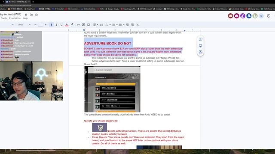The height and width of the screenshot is (154, 275).
Task: Apply a bulleted list
Action: (x=113, y=25)
